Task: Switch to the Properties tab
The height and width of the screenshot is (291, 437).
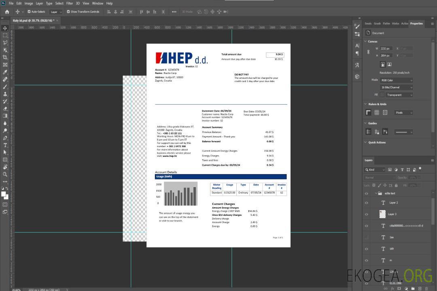Action: coord(416,23)
